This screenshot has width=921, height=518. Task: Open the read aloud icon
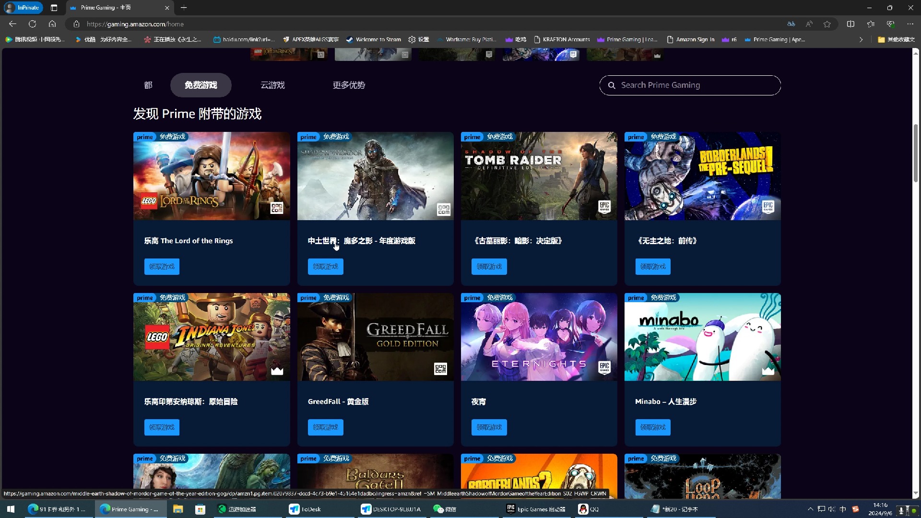tap(809, 24)
